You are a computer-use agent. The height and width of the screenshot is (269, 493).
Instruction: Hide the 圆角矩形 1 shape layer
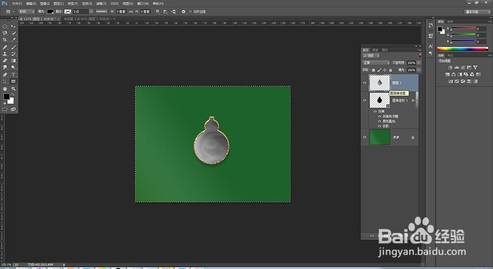point(365,100)
